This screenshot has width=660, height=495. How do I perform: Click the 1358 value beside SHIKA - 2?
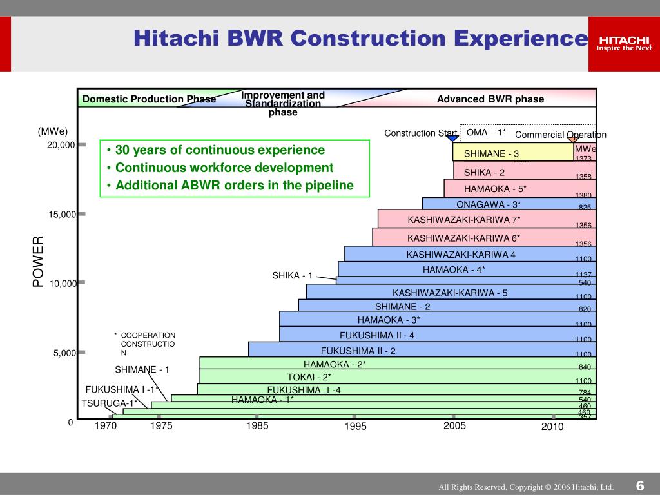click(x=583, y=177)
